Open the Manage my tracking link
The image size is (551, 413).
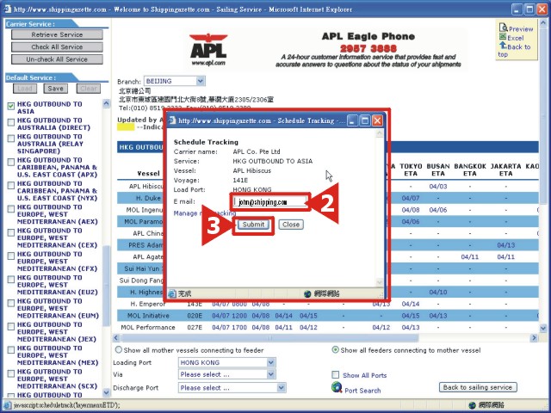(x=205, y=213)
